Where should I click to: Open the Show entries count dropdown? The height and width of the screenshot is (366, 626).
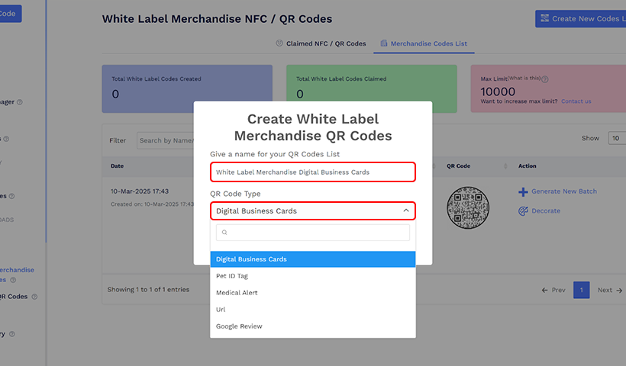click(615, 139)
